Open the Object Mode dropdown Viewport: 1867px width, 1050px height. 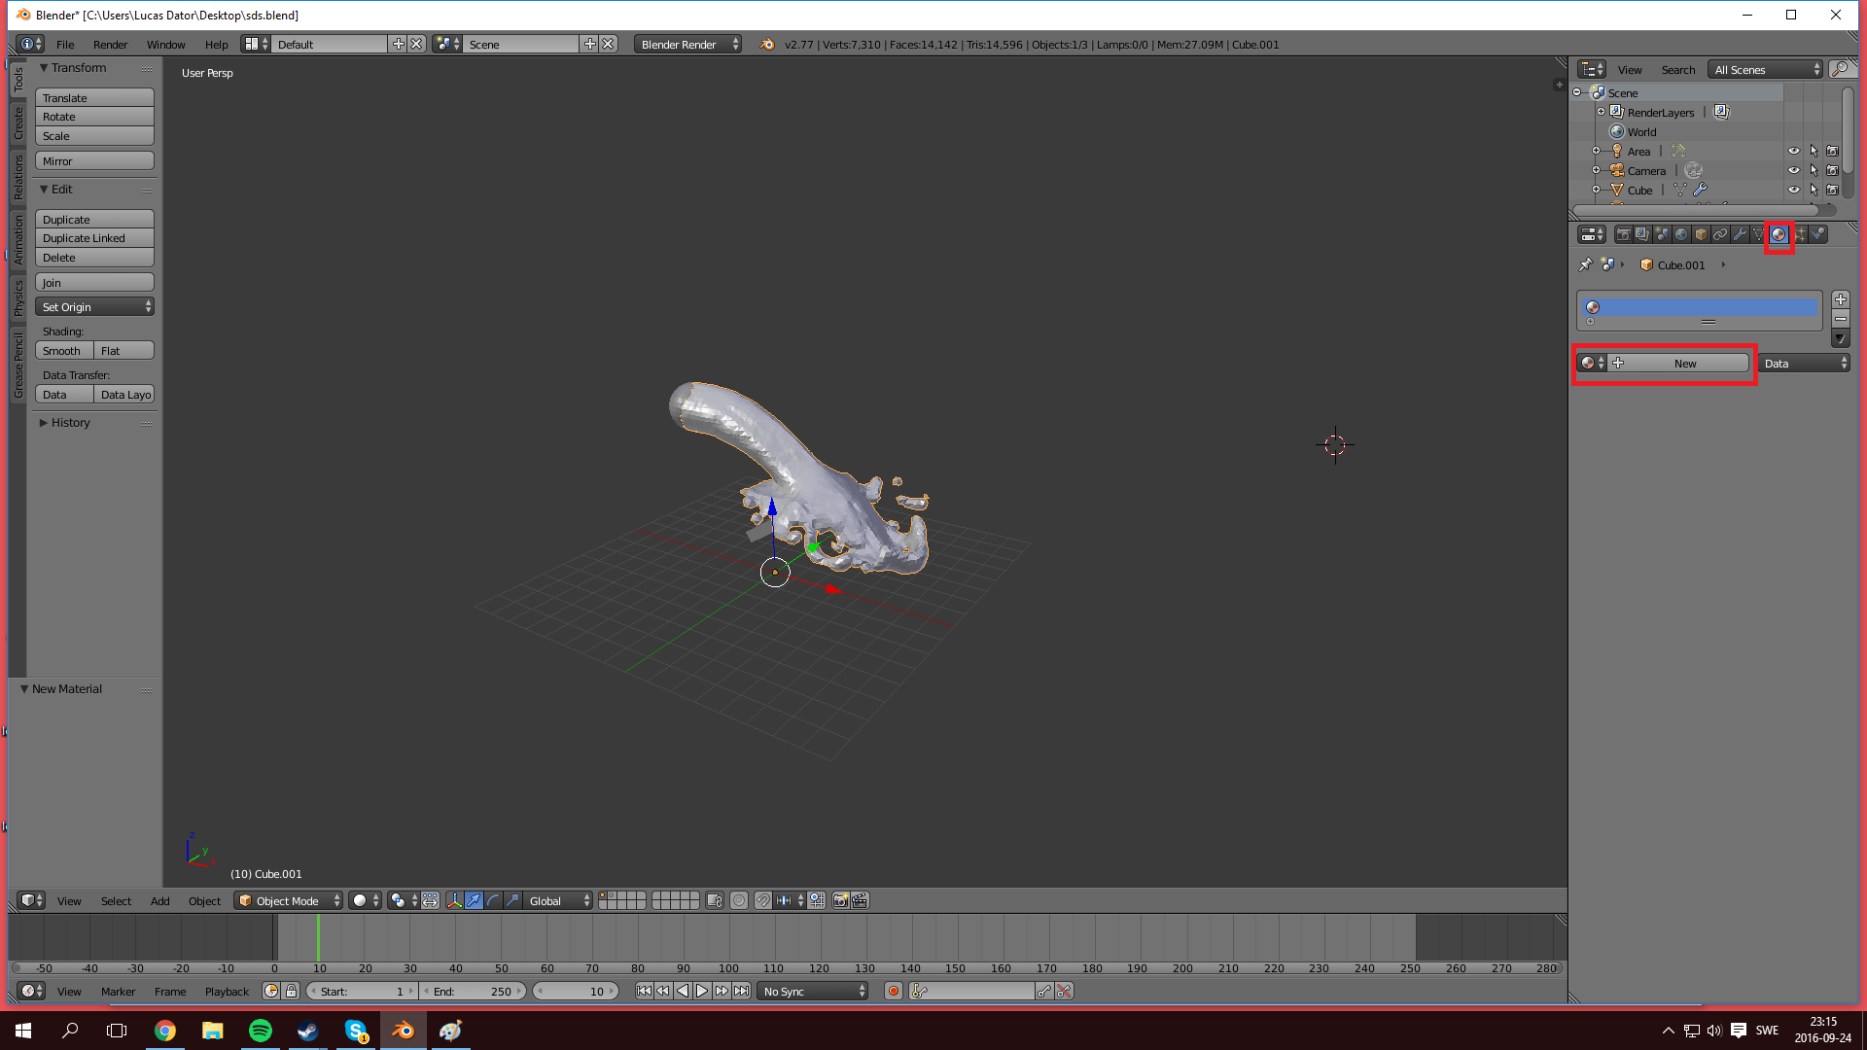288,900
